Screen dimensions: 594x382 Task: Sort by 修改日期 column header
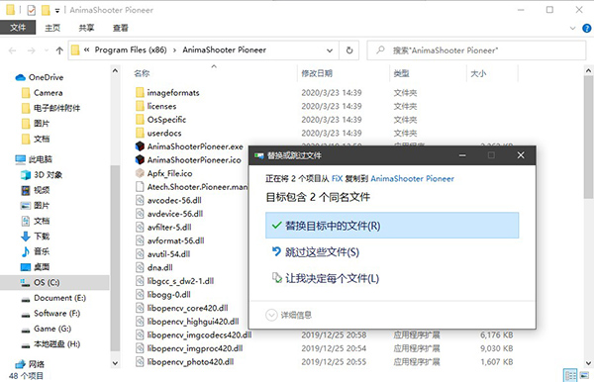pyautogui.click(x=317, y=73)
